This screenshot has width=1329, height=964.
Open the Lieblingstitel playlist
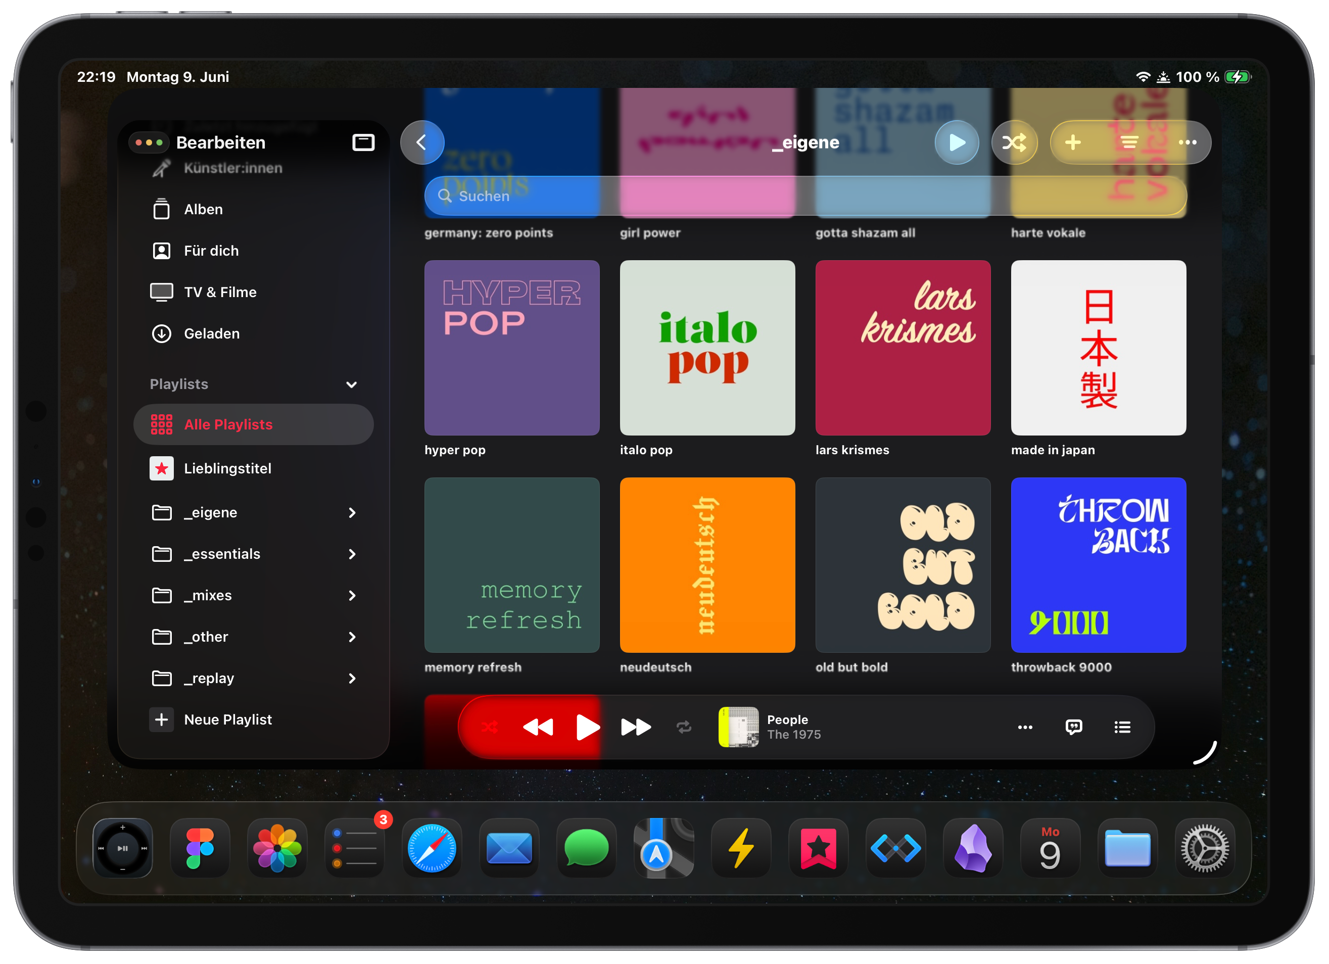click(x=253, y=469)
